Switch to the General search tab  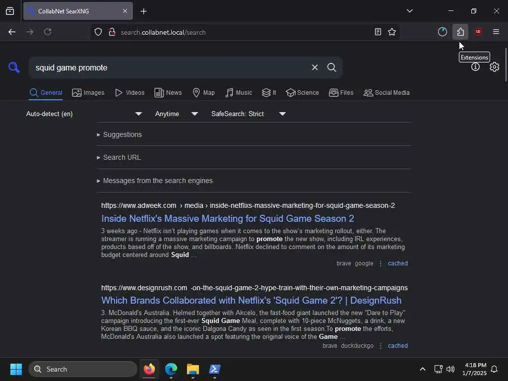tap(46, 93)
